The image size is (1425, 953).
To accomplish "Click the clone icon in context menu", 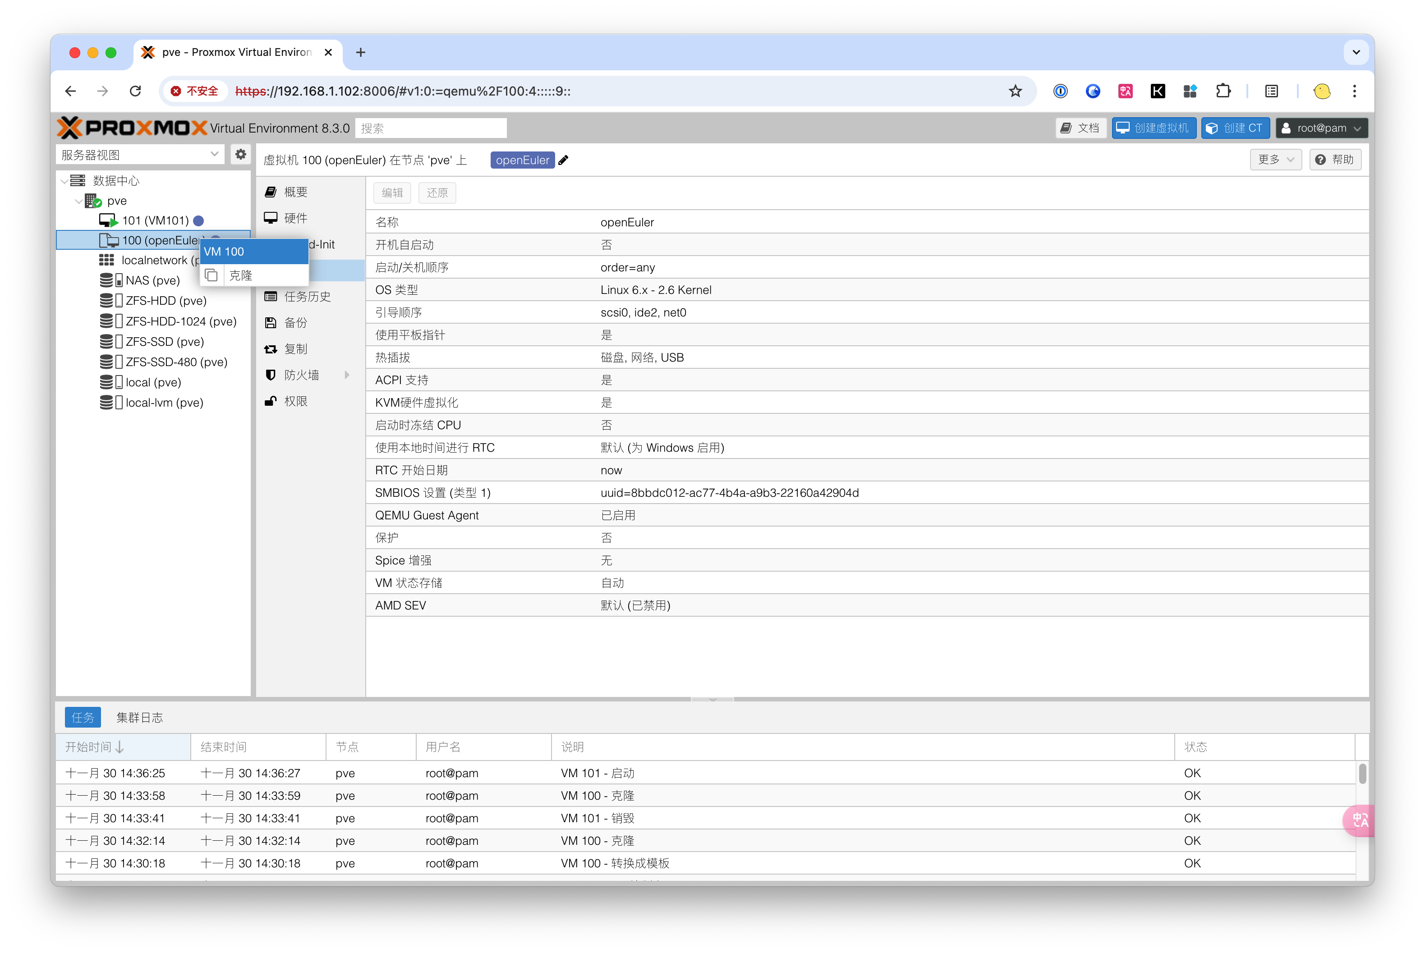I will click(x=211, y=275).
